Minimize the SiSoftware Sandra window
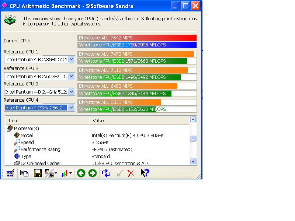 (176, 6)
